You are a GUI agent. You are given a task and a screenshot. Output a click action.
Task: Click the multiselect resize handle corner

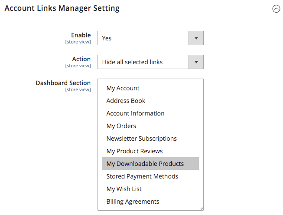201,208
